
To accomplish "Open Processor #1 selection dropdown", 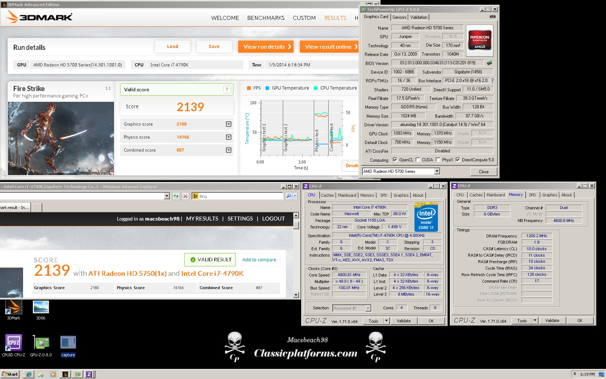I will pyautogui.click(x=368, y=308).
